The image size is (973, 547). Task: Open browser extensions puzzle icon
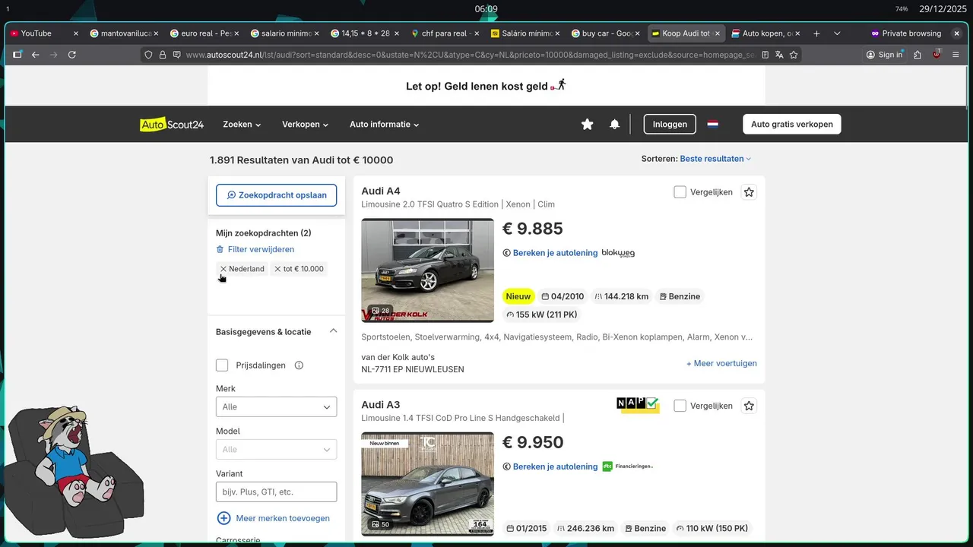point(918,55)
